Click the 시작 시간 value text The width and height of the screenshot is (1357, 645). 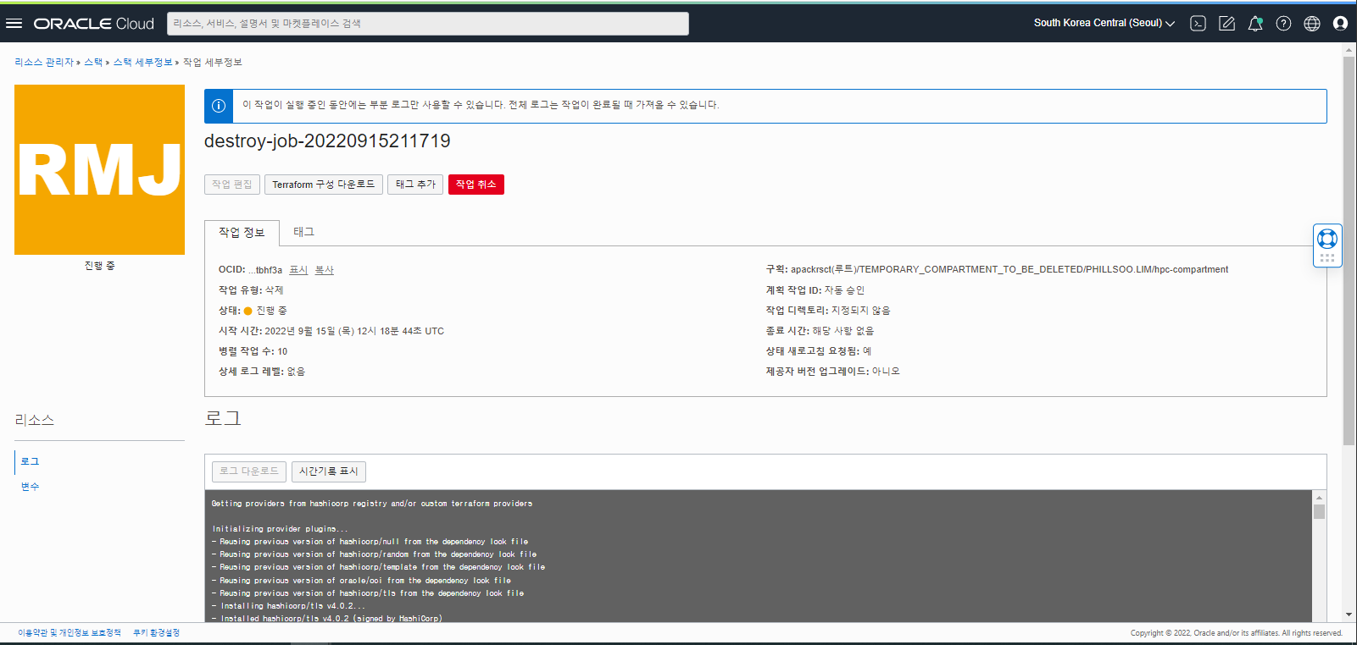[x=354, y=331]
